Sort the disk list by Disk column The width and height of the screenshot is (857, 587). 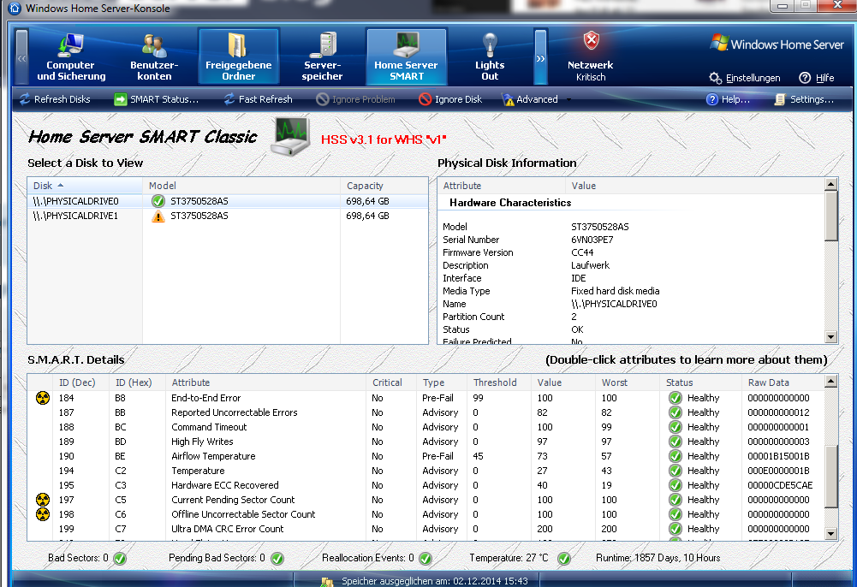pyautogui.click(x=85, y=186)
